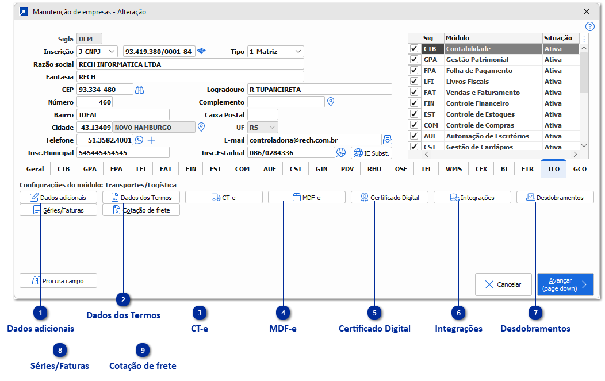Screen dimensions: 605x381
Task: Click the plus icon to add a phone
Action: click(x=151, y=140)
